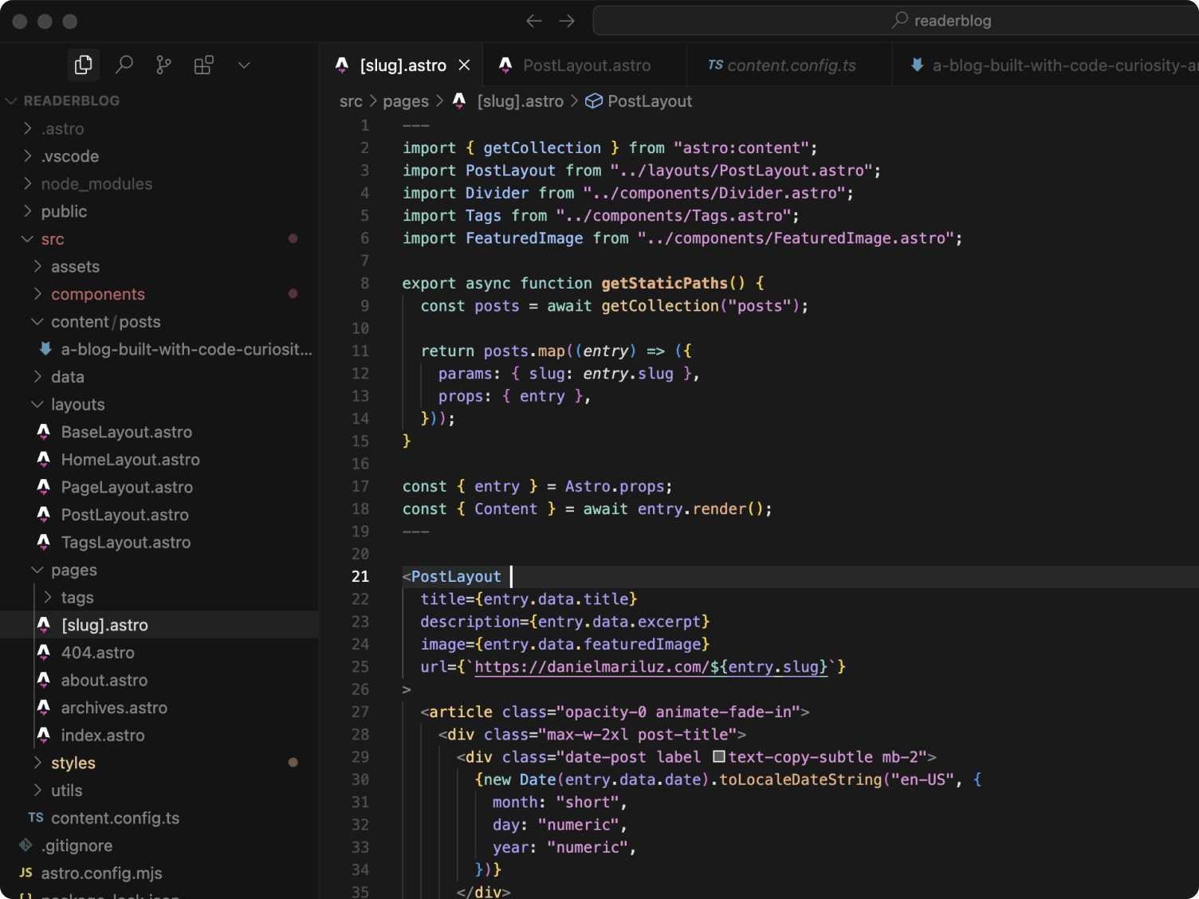Screen dimensions: 1199x899
Task: Click the "../layouts/PostLayout.astro" import path
Action: (x=743, y=171)
